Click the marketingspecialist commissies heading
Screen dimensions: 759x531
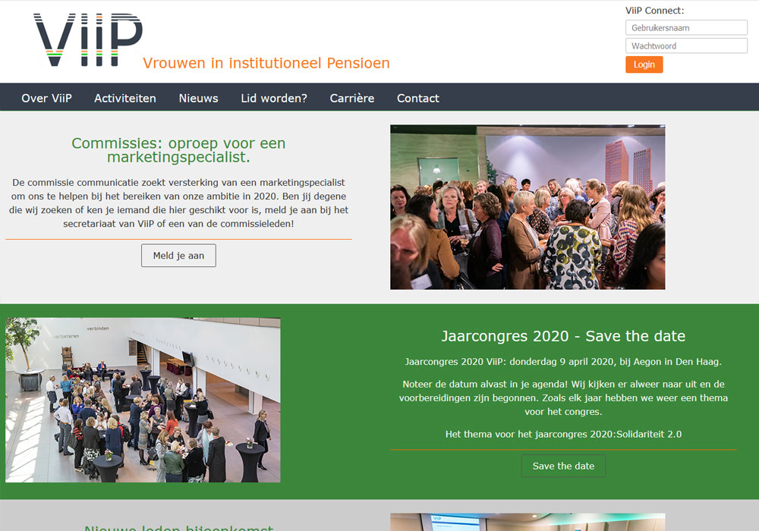tap(178, 150)
